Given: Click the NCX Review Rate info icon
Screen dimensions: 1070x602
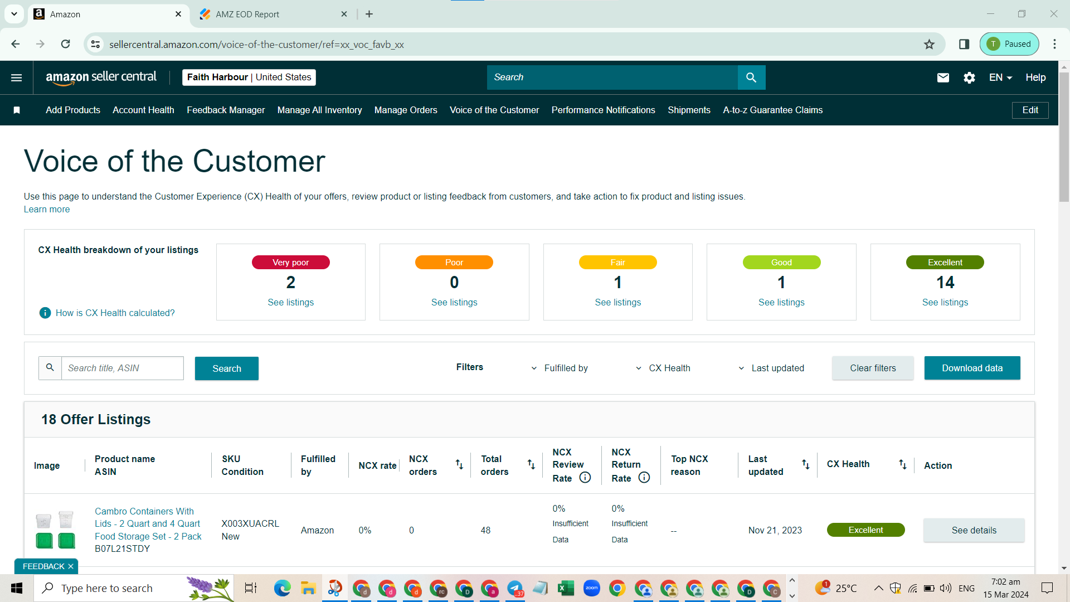Looking at the screenshot, I should click(x=585, y=478).
